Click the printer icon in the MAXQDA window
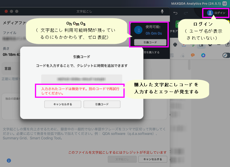Viewport: 230px width, 167px height. pyautogui.click(x=175, y=44)
